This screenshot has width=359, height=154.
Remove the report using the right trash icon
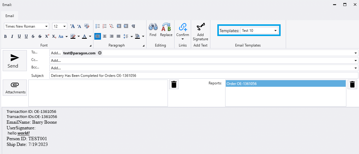click(x=352, y=85)
